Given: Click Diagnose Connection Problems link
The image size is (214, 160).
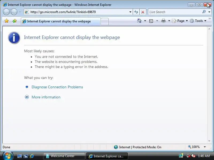Looking at the screenshot, I should pyautogui.click(x=57, y=87).
